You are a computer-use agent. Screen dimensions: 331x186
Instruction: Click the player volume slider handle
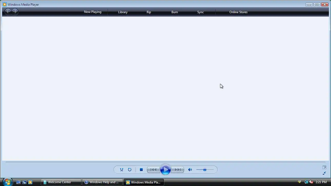205,170
